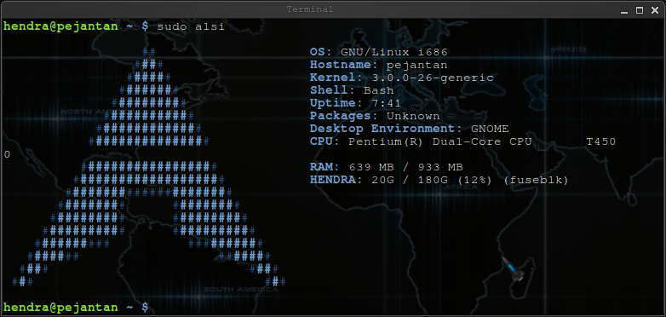Click the Arch logo ASCII art

coord(149,167)
